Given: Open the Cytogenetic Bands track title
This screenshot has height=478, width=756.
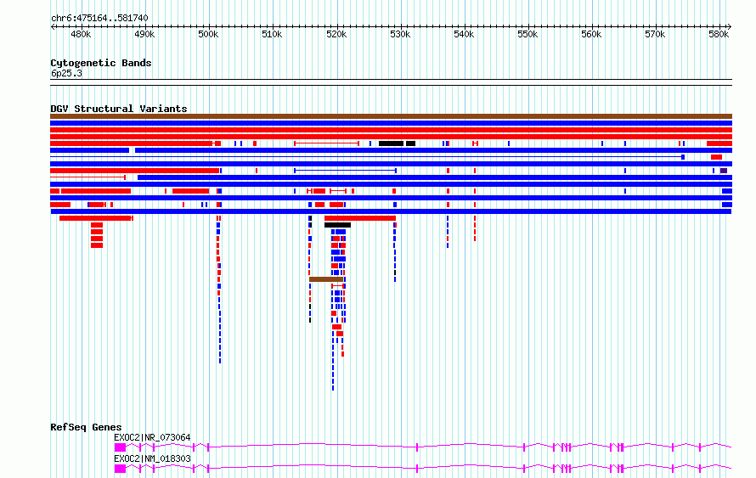Looking at the screenshot, I should point(101,63).
